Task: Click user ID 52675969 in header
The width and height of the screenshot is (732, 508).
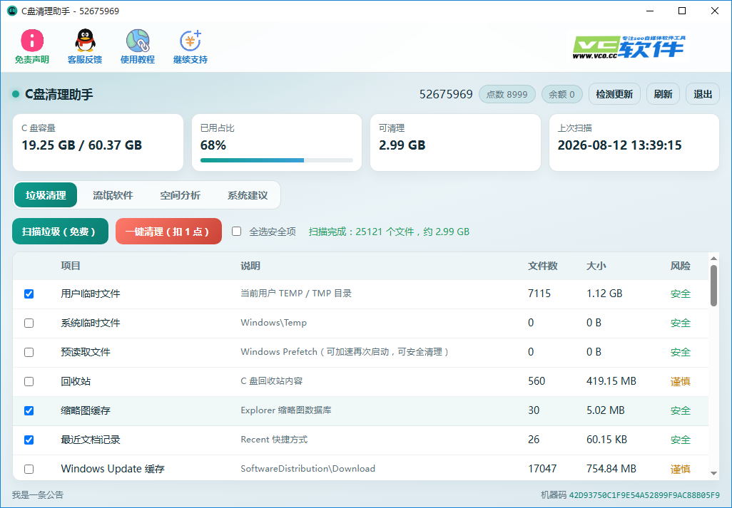Action: coord(446,94)
